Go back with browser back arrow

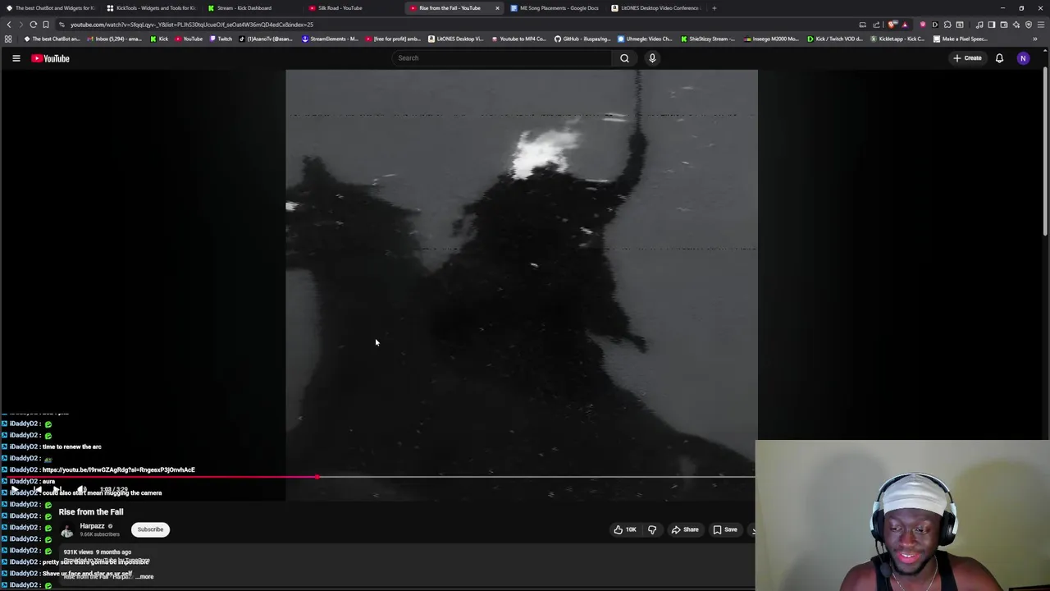coord(9,25)
